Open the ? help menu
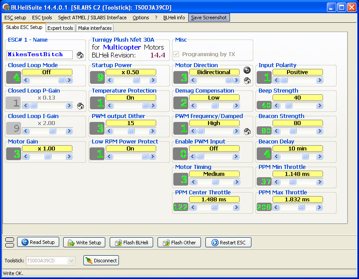 point(156,18)
